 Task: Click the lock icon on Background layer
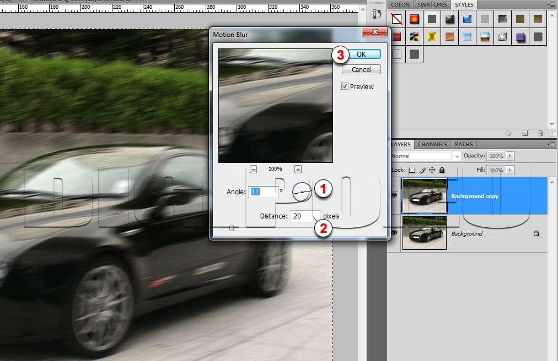pos(536,233)
